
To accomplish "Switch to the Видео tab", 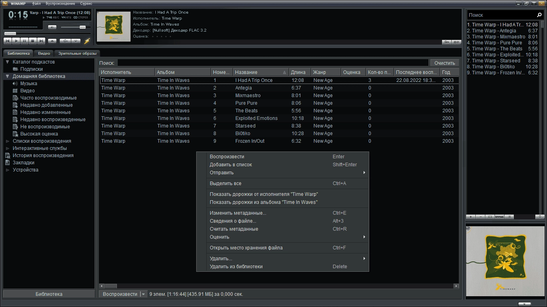I will click(44, 53).
